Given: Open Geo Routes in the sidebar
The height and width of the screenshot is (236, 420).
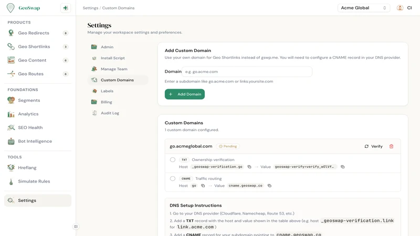Looking at the screenshot, I should tap(38, 74).
